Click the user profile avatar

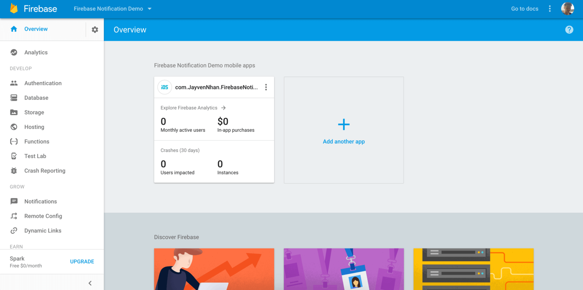[567, 8]
